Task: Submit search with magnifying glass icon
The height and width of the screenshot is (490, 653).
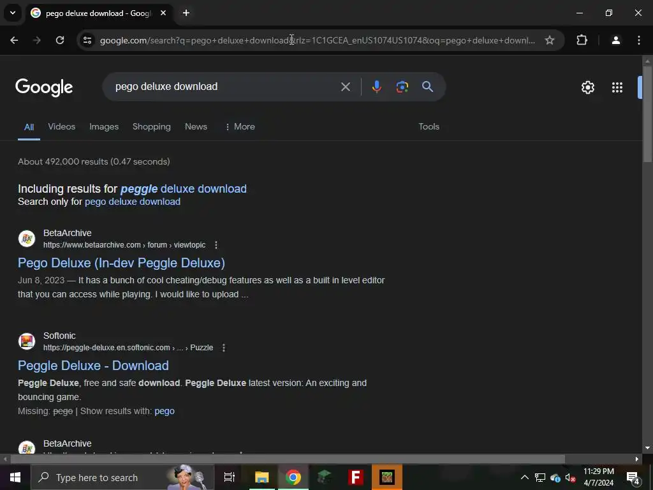Action: point(428,87)
